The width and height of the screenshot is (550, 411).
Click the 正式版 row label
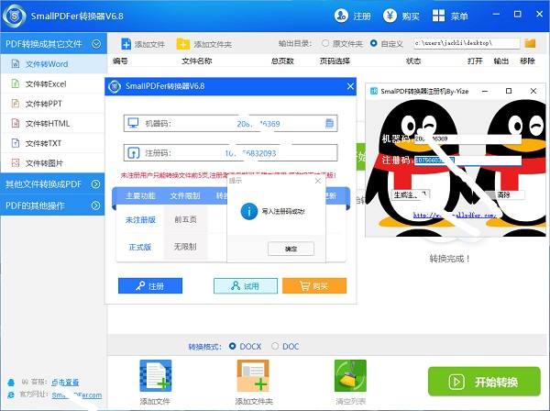(x=140, y=247)
